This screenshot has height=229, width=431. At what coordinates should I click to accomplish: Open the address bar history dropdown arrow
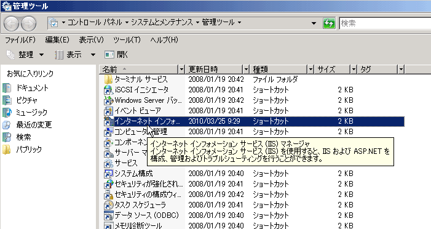[314, 23]
